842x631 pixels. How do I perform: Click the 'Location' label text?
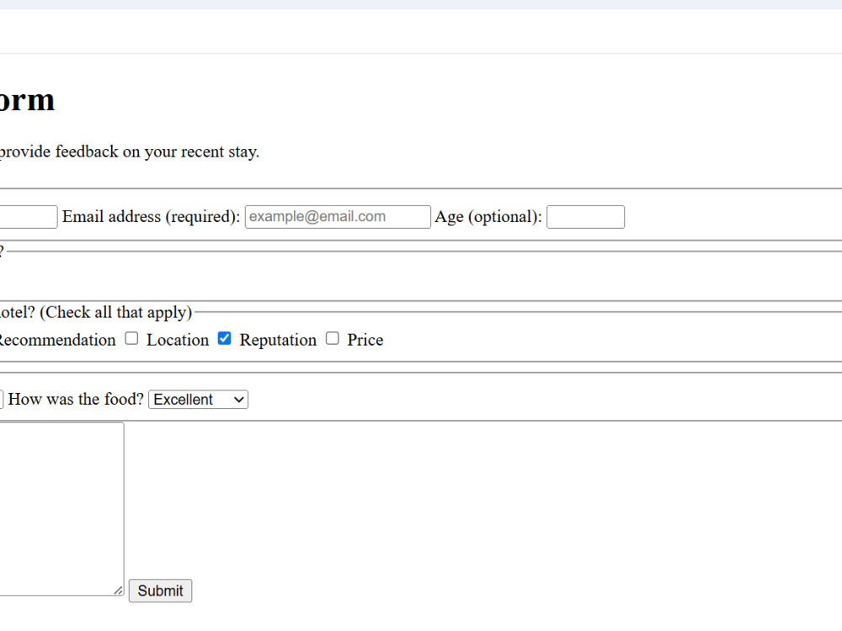pyautogui.click(x=178, y=340)
